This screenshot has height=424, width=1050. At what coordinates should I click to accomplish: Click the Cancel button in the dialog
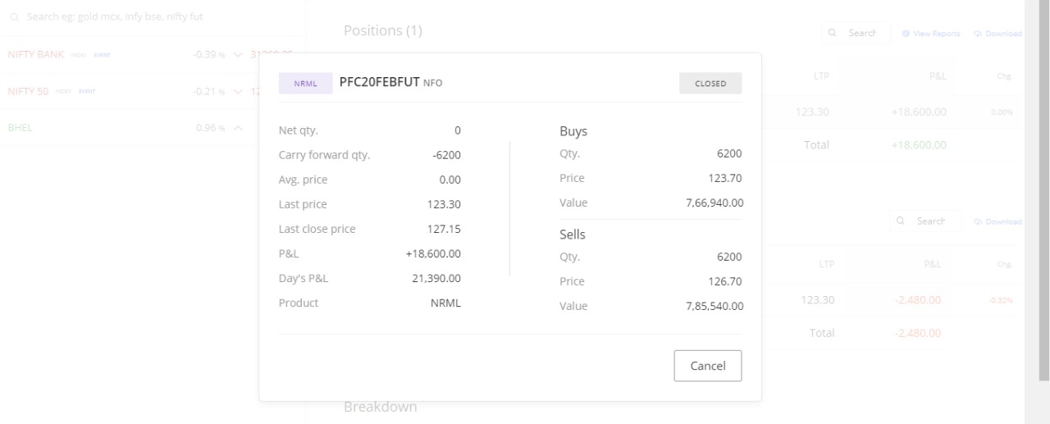[x=707, y=366]
